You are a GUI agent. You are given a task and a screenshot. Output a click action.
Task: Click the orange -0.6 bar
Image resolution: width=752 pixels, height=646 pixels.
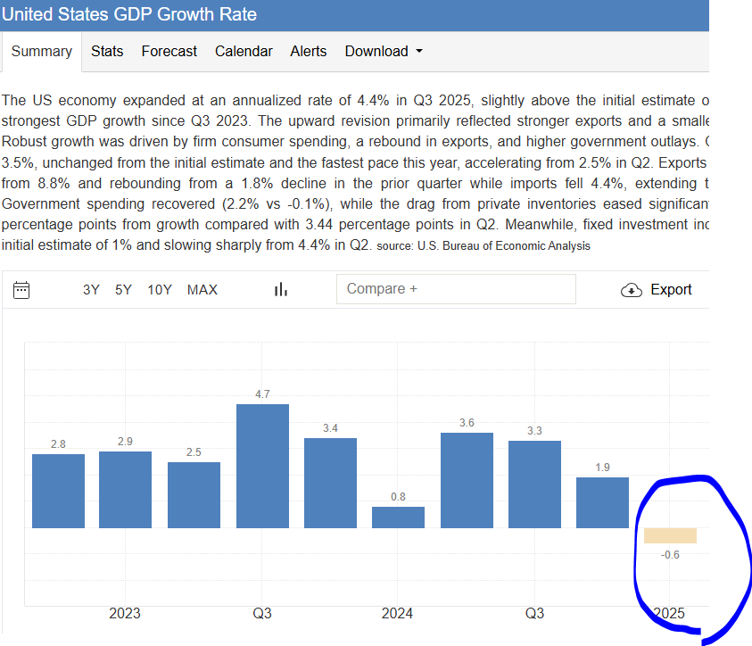[670, 535]
